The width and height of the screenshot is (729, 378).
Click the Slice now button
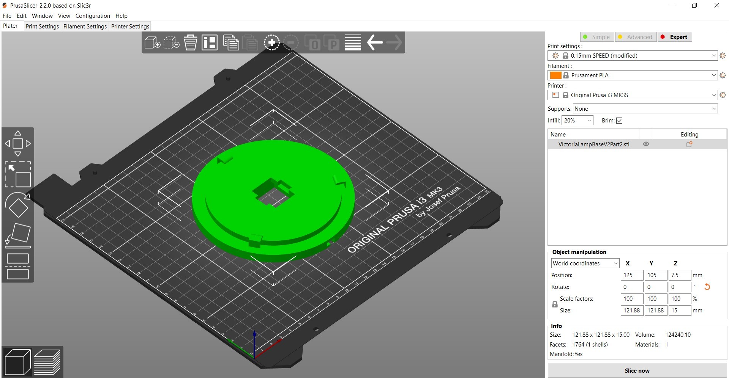(637, 370)
